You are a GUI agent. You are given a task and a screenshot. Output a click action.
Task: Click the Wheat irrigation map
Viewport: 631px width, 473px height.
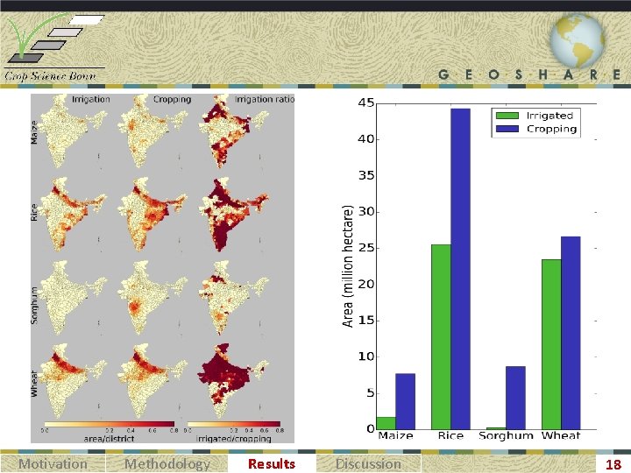click(73, 380)
